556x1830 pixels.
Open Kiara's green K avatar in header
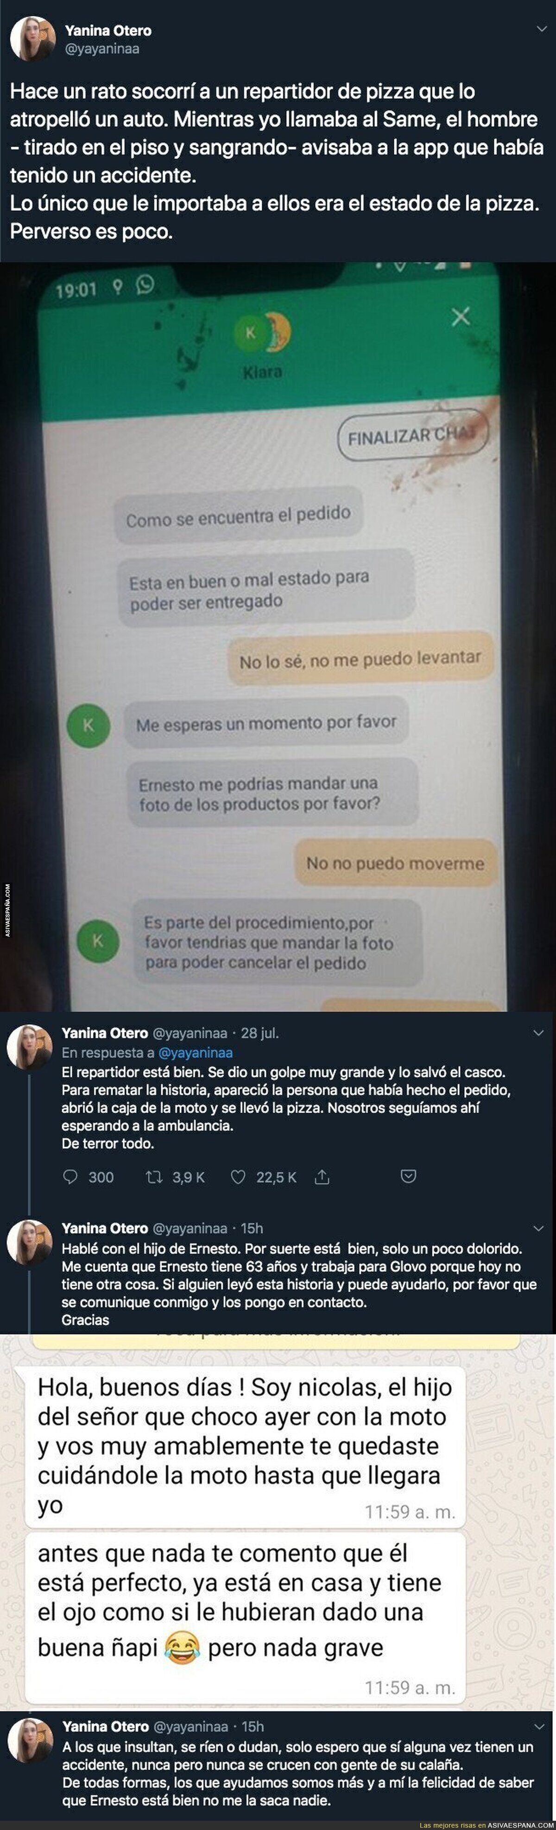pos(250,333)
